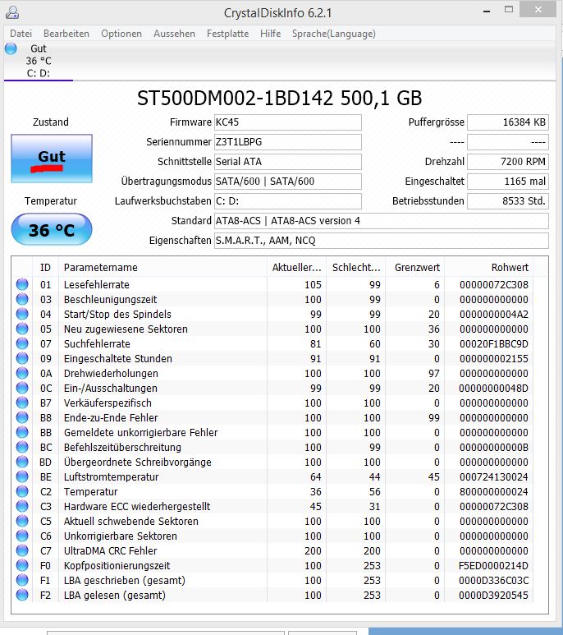563x635 pixels.
Task: Click the blue Gut health status button
Action: pyautogui.click(x=52, y=159)
